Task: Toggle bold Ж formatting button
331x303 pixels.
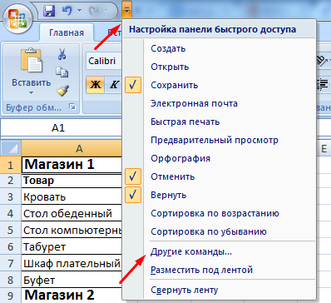Action: [96, 85]
